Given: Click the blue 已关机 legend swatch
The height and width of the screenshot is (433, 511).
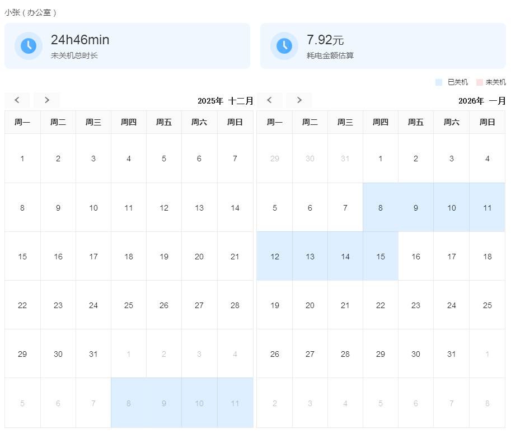Looking at the screenshot, I should point(439,82).
